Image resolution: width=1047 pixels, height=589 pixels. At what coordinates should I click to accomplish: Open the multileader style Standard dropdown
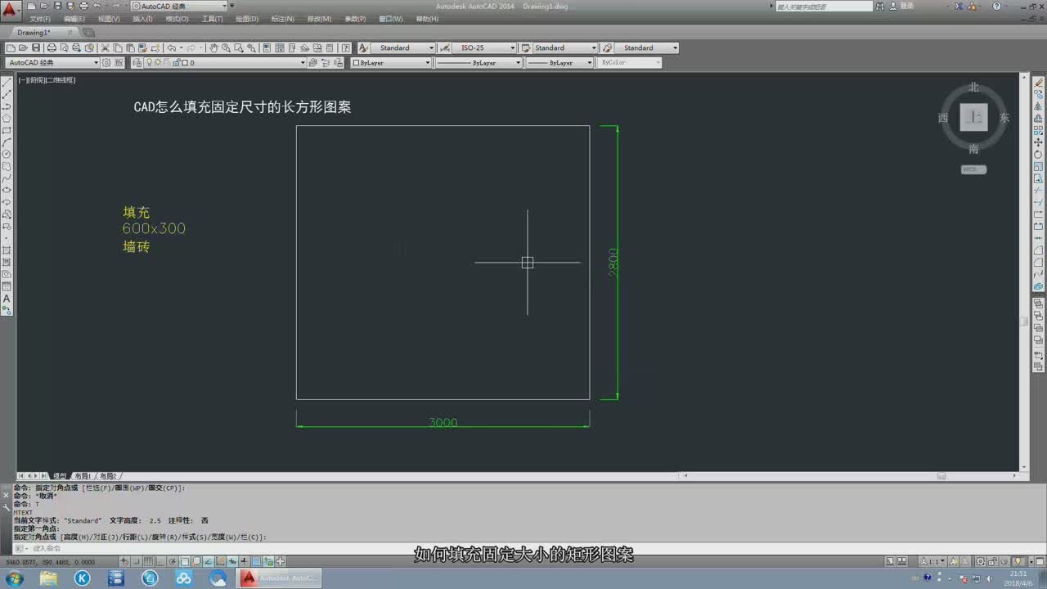tap(646, 47)
